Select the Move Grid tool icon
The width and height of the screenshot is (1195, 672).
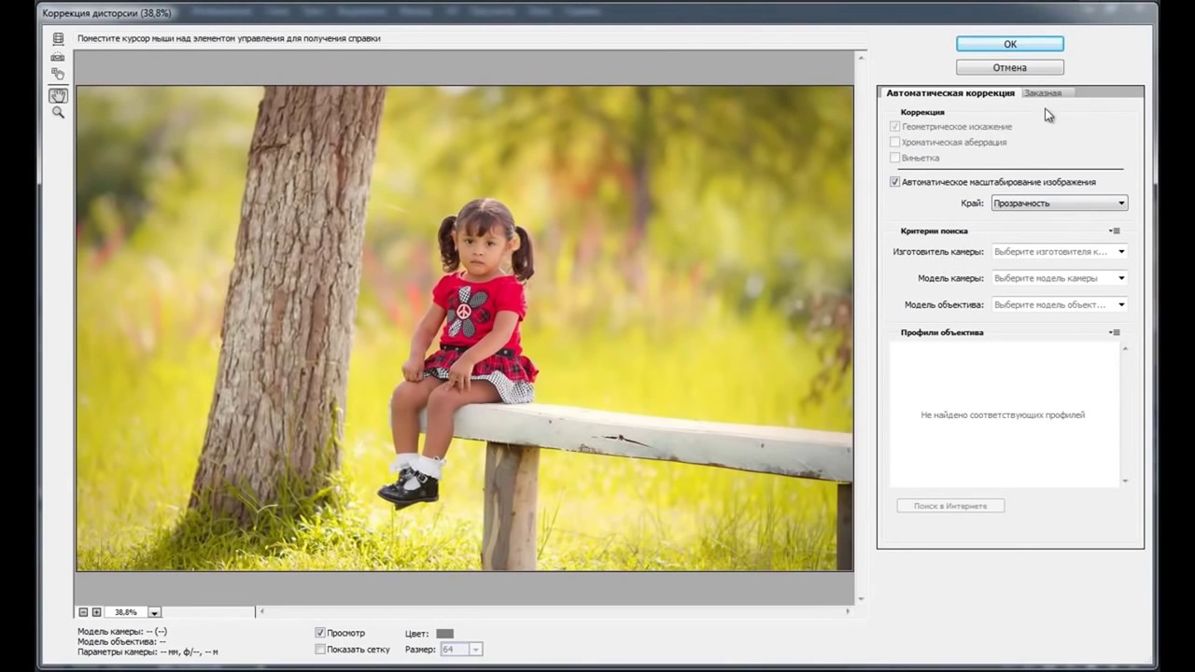point(58,75)
